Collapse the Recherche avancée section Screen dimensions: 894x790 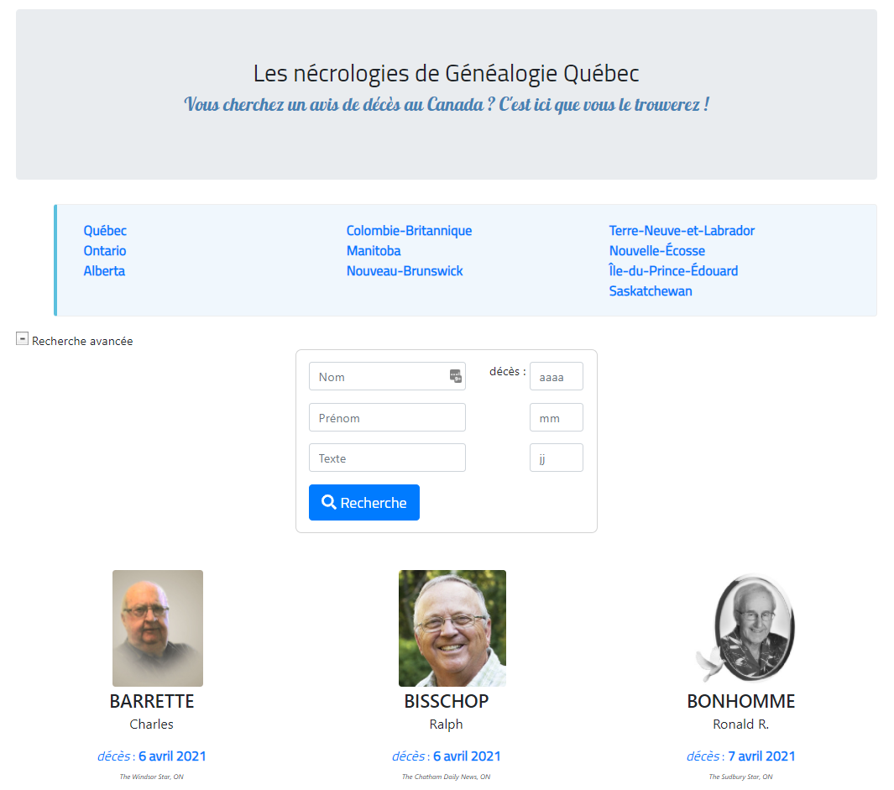coord(22,339)
